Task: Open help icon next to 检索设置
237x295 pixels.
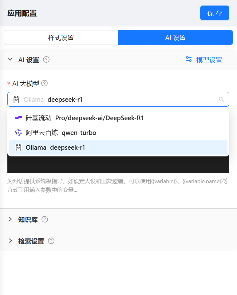Action: click(51, 241)
